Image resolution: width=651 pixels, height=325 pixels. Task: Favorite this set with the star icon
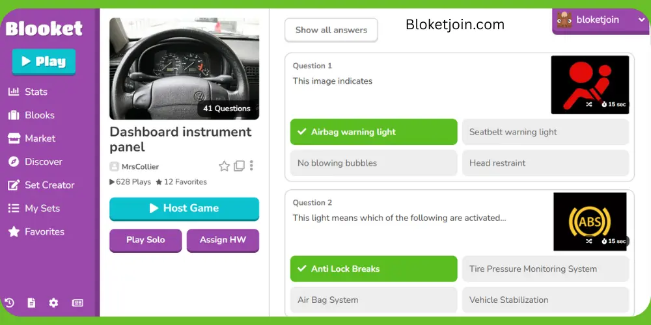coord(224,166)
